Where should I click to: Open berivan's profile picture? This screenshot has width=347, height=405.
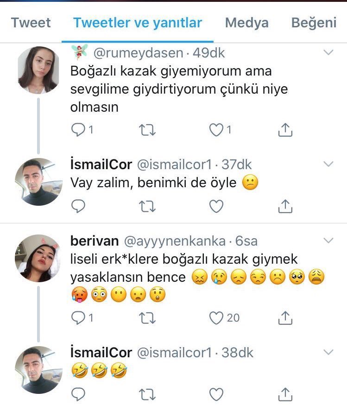pos(38,258)
